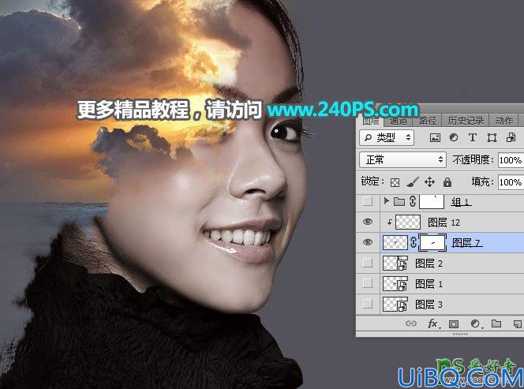Toggle lock position move icon
Image resolution: width=524 pixels, height=389 pixels.
coord(429,182)
